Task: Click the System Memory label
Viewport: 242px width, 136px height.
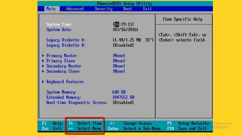Action: [x=62, y=92]
